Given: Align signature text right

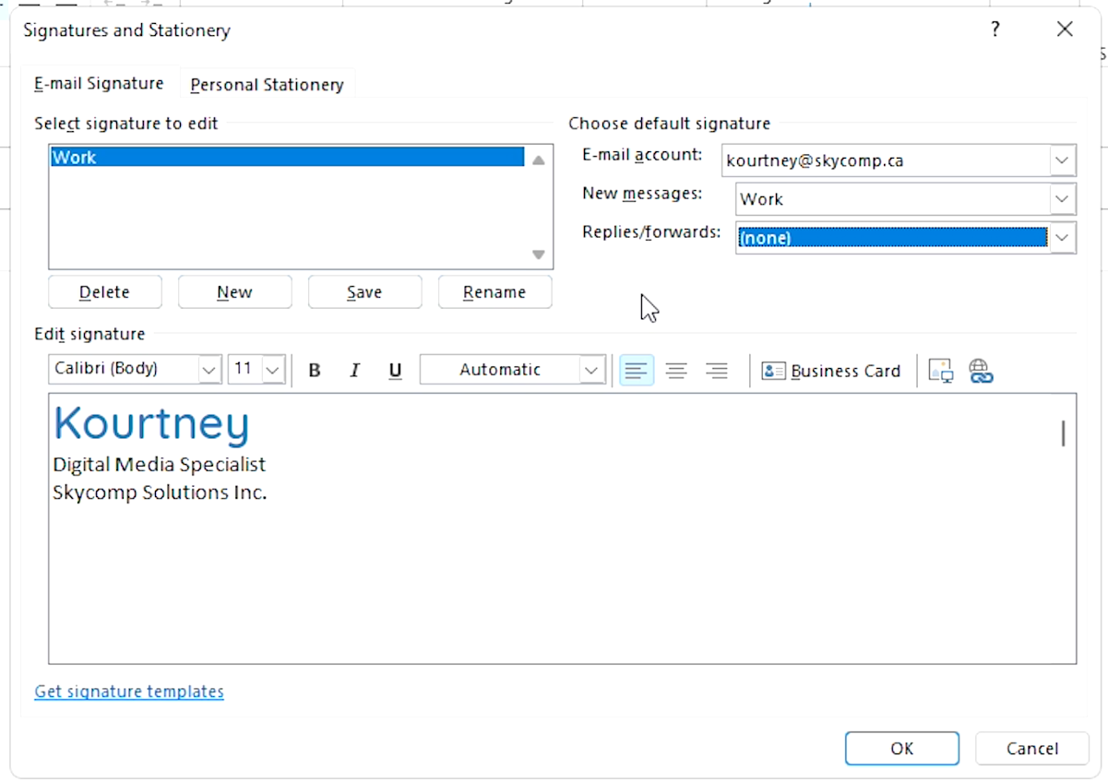Looking at the screenshot, I should tap(717, 370).
